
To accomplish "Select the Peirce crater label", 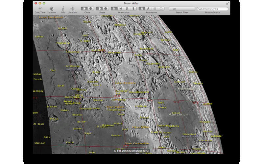I will (x=162, y=108).
